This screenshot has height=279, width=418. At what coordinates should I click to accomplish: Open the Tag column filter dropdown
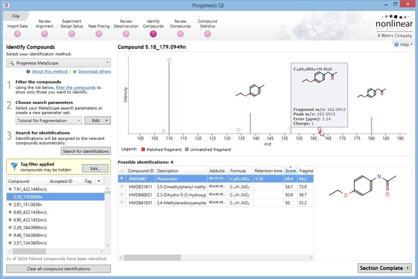(99, 181)
